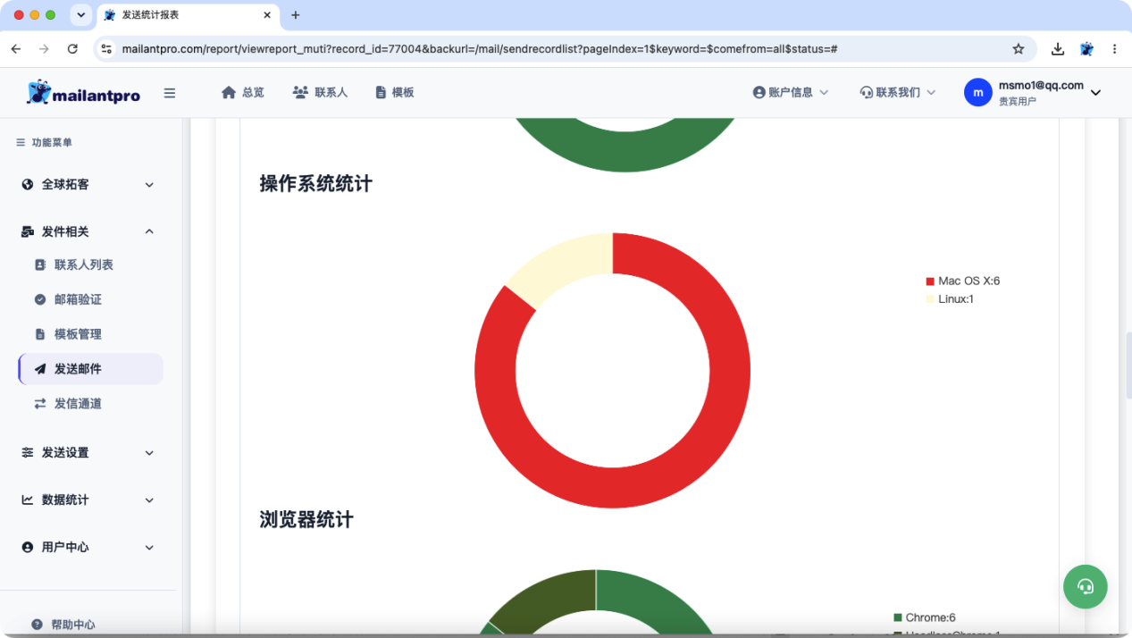Screen dimensions: 1132x638
Task: Toggle Linux:1 legend entry
Action: 950,298
